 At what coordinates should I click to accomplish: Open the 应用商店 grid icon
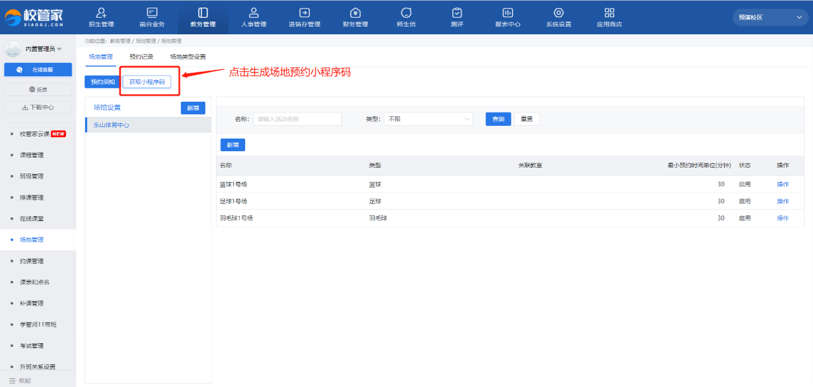coord(609,13)
